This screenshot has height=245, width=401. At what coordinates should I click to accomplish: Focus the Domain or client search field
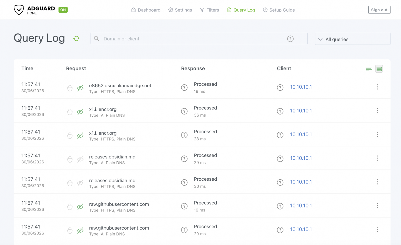point(199,39)
